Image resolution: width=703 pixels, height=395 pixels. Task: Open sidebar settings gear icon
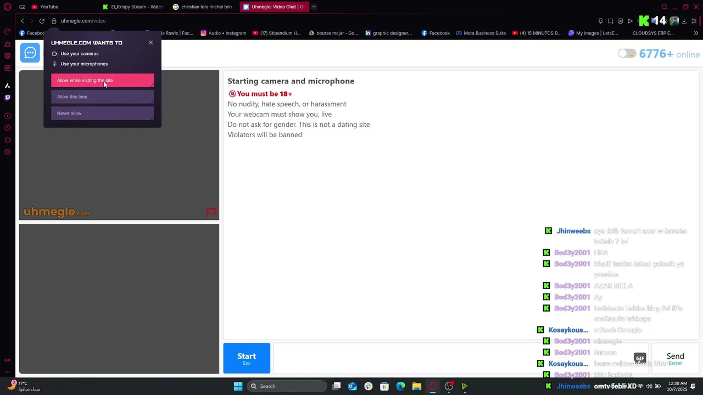click(8, 152)
